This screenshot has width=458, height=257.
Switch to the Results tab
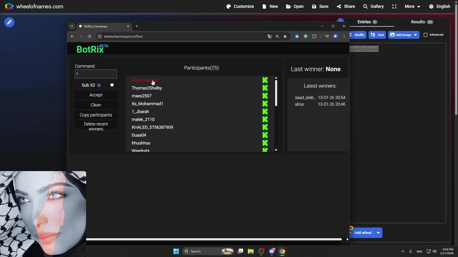(422, 22)
